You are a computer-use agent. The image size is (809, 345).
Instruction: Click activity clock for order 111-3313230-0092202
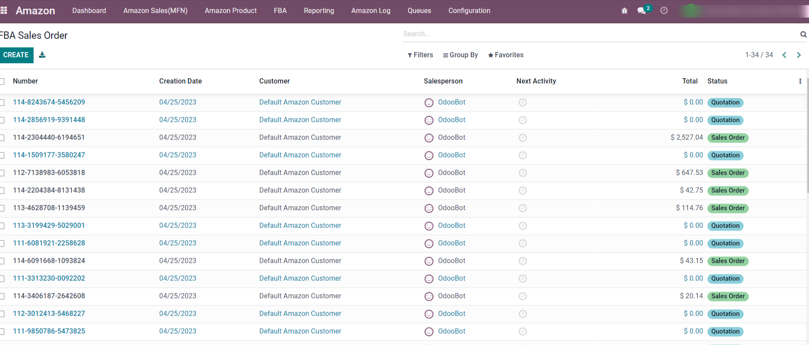point(522,278)
